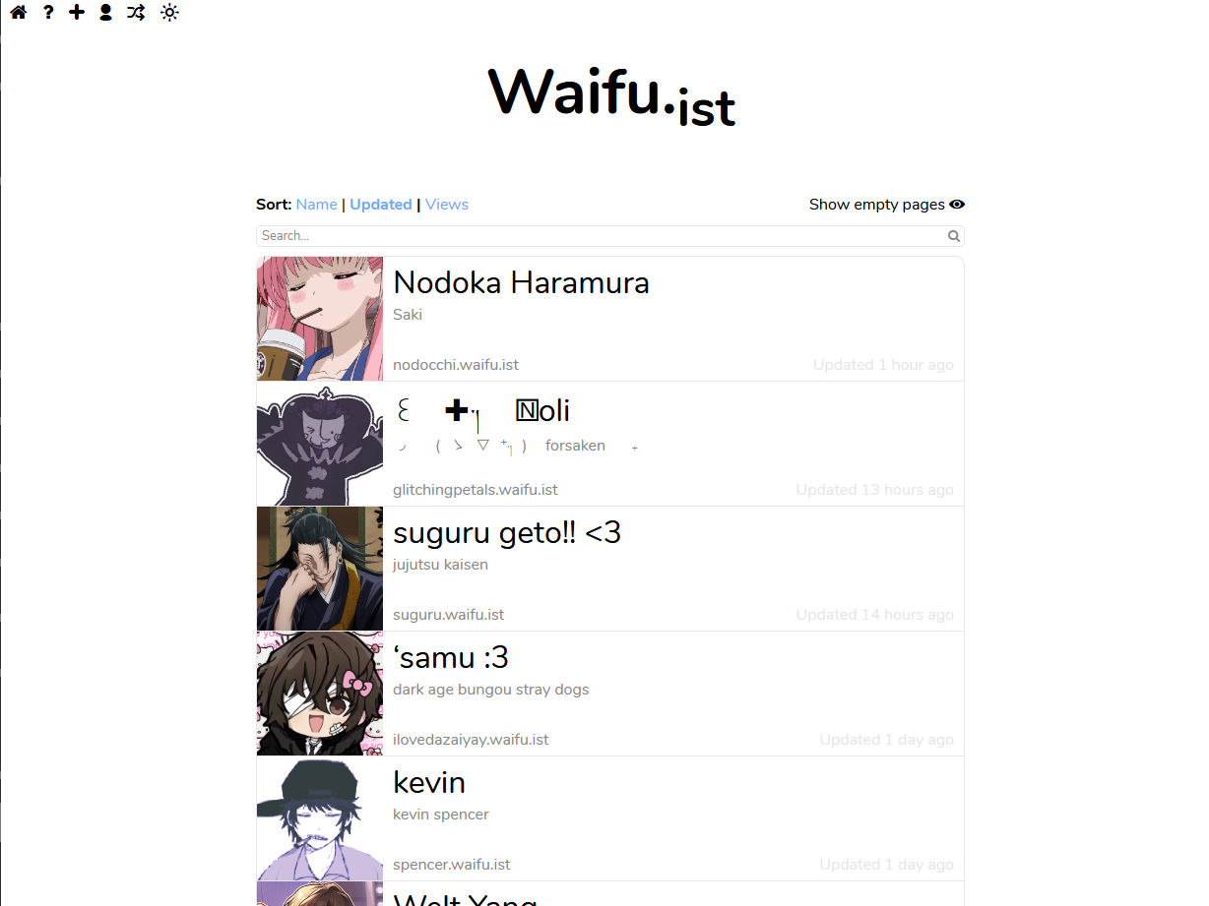
Task: Click the glitchingpetals.waifu.ist entry thumbnail
Action: (320, 444)
